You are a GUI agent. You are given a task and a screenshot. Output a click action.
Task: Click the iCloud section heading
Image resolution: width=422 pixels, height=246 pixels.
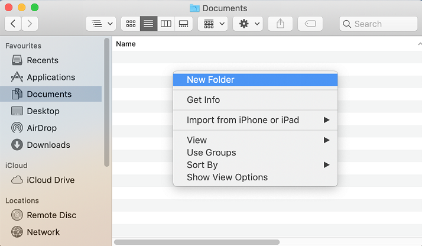pos(17,165)
